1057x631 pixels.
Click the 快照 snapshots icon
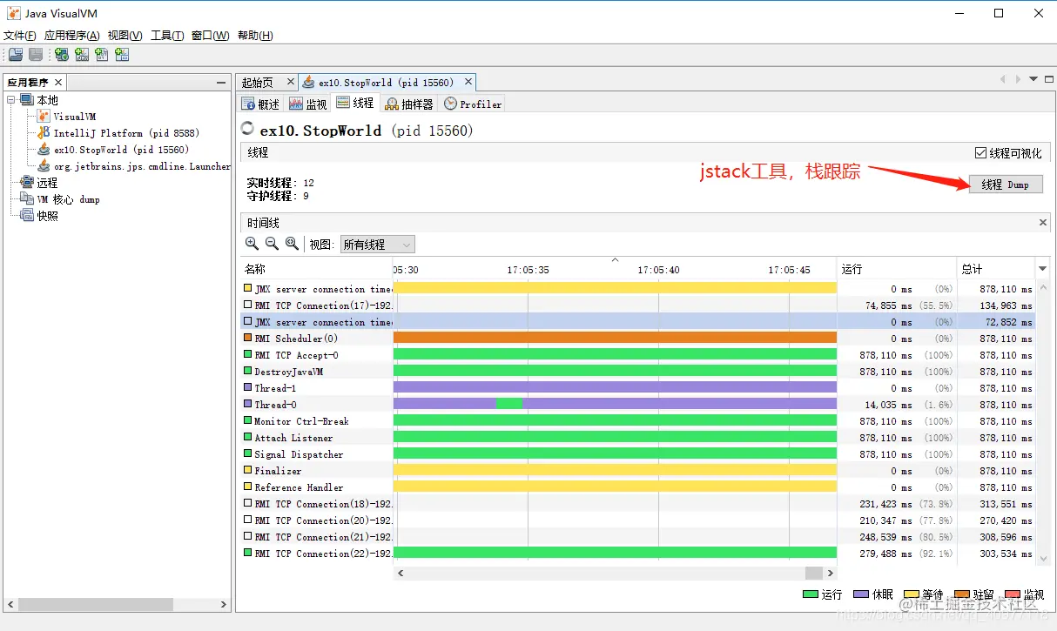tap(27, 215)
